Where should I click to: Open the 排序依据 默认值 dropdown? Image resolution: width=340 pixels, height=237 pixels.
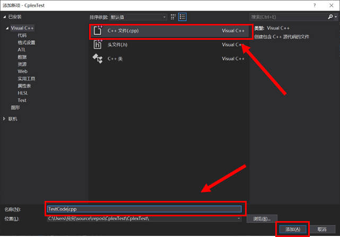(x=138, y=17)
